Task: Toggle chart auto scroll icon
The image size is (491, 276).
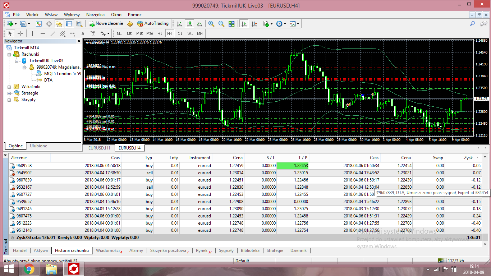Action: 244,24
